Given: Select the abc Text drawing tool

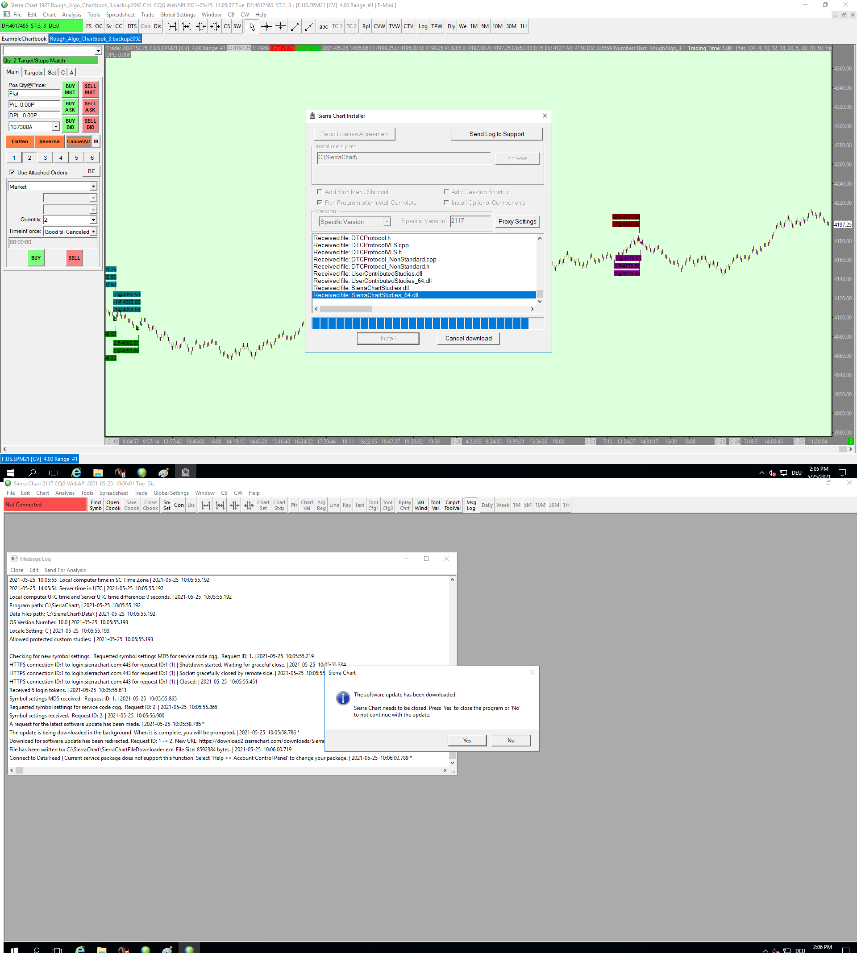Looking at the screenshot, I should point(323,26).
